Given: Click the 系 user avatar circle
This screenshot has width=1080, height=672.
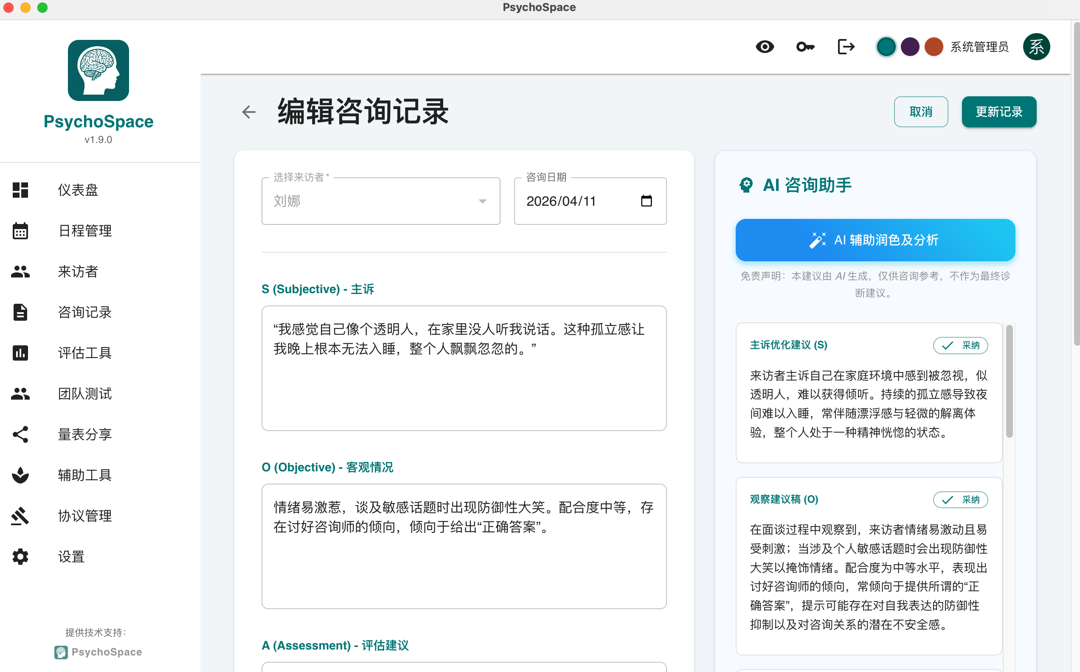Looking at the screenshot, I should [x=1036, y=47].
